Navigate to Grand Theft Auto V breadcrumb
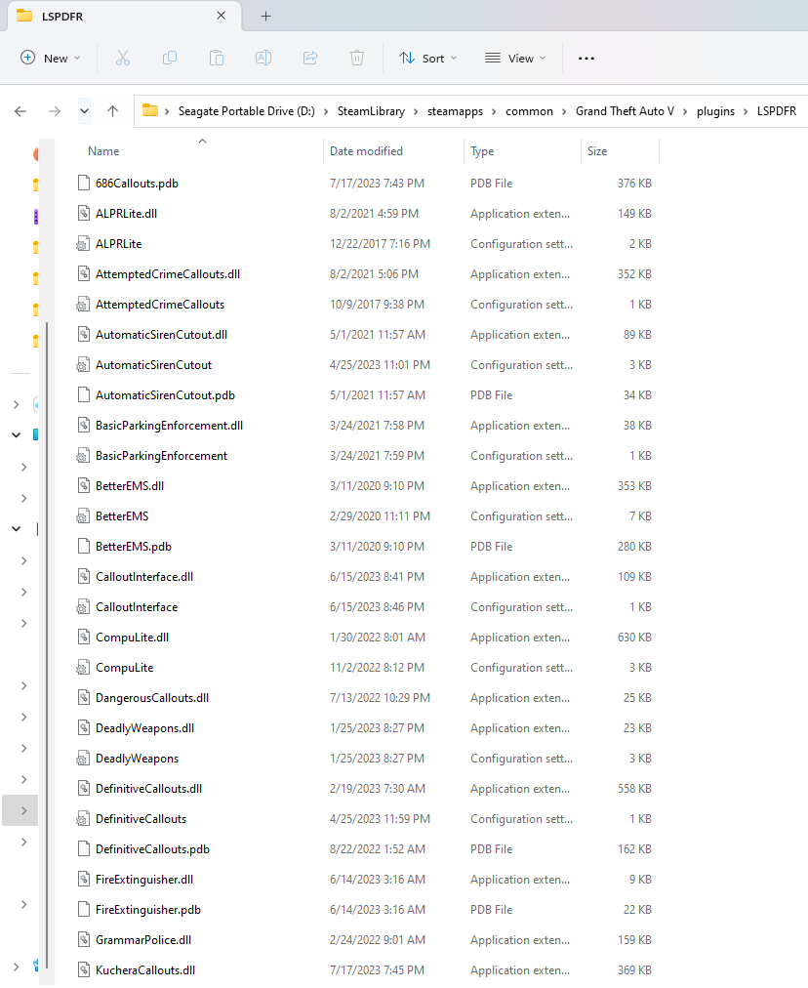Viewport: 808px width, 988px height. [625, 111]
